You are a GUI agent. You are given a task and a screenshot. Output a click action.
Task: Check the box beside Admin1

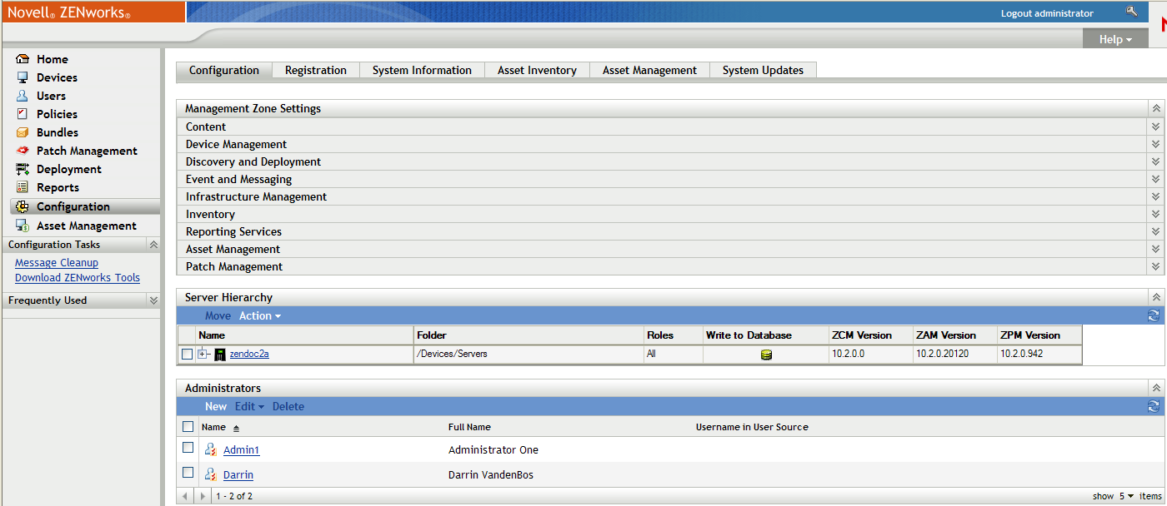click(188, 449)
